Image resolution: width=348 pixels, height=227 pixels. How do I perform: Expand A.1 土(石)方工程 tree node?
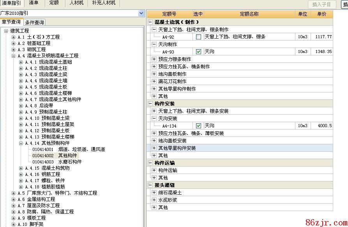click(14, 37)
